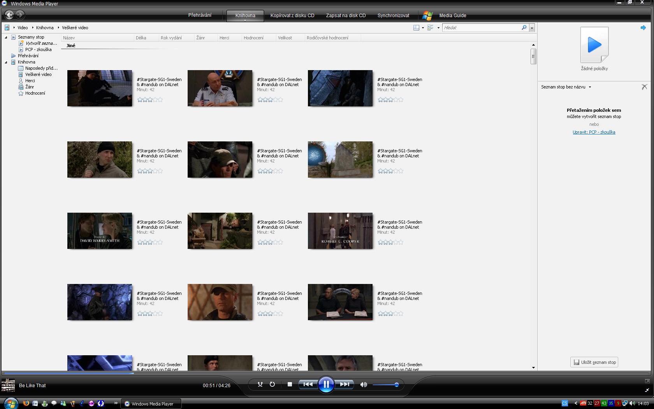This screenshot has width=654, height=409.
Task: Pause the current track
Action: click(x=326, y=384)
